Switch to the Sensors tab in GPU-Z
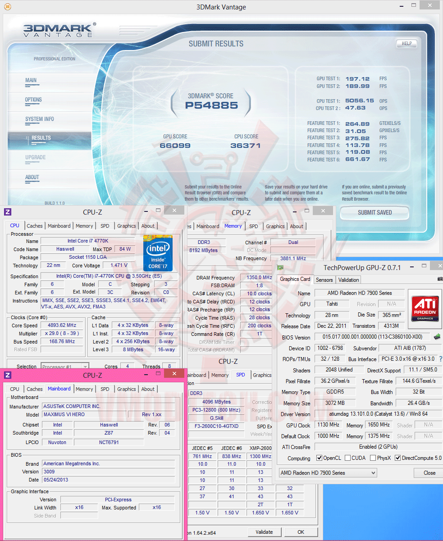 click(x=324, y=280)
